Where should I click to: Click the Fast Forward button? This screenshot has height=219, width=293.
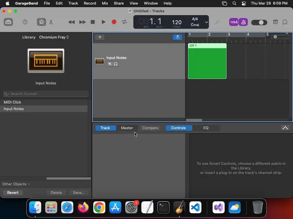point(82,22)
